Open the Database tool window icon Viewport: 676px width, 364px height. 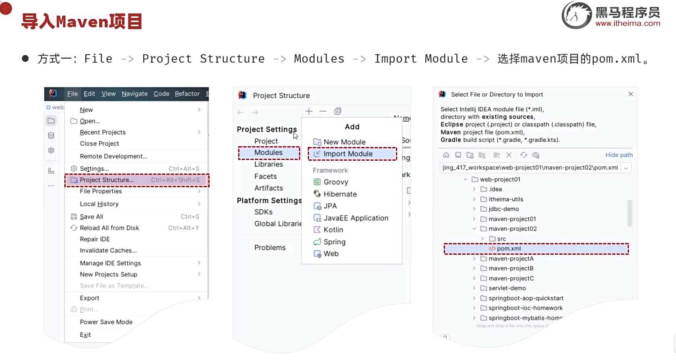[x=51, y=135]
